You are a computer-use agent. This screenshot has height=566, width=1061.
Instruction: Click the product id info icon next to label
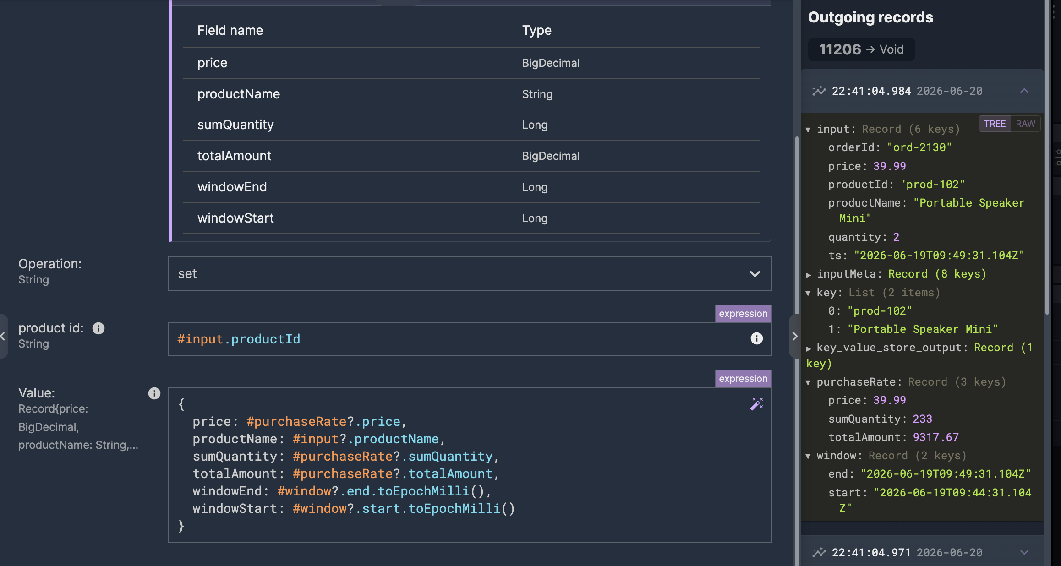pyautogui.click(x=98, y=328)
